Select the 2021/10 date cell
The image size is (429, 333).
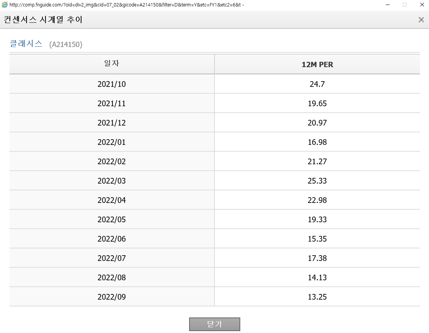[x=112, y=84]
